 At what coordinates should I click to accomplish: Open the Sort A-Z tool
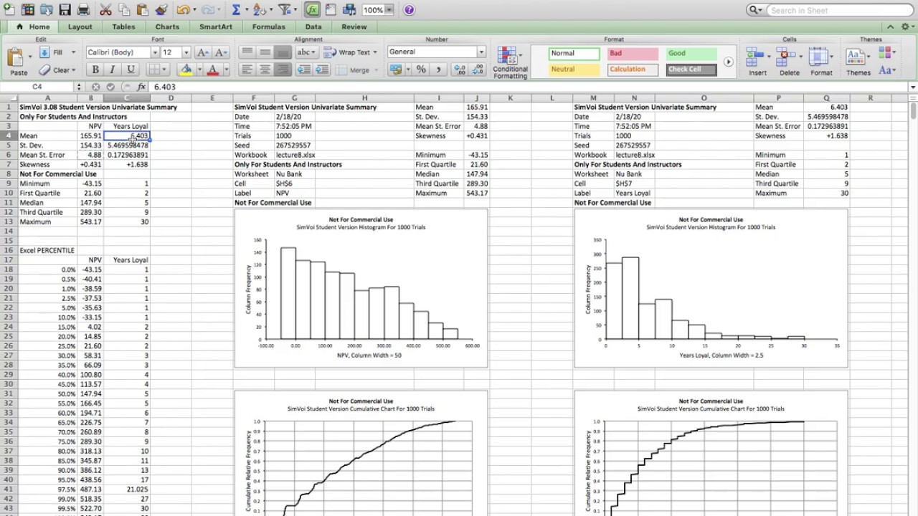pos(259,10)
